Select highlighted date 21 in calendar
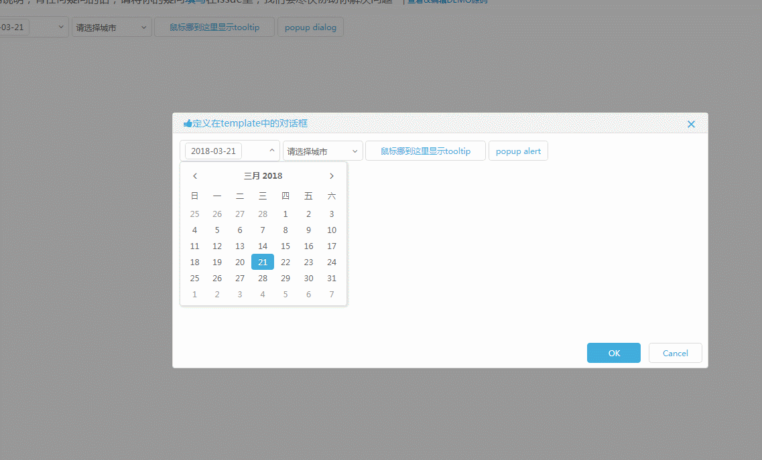Screen dimensions: 762x460 (263, 262)
